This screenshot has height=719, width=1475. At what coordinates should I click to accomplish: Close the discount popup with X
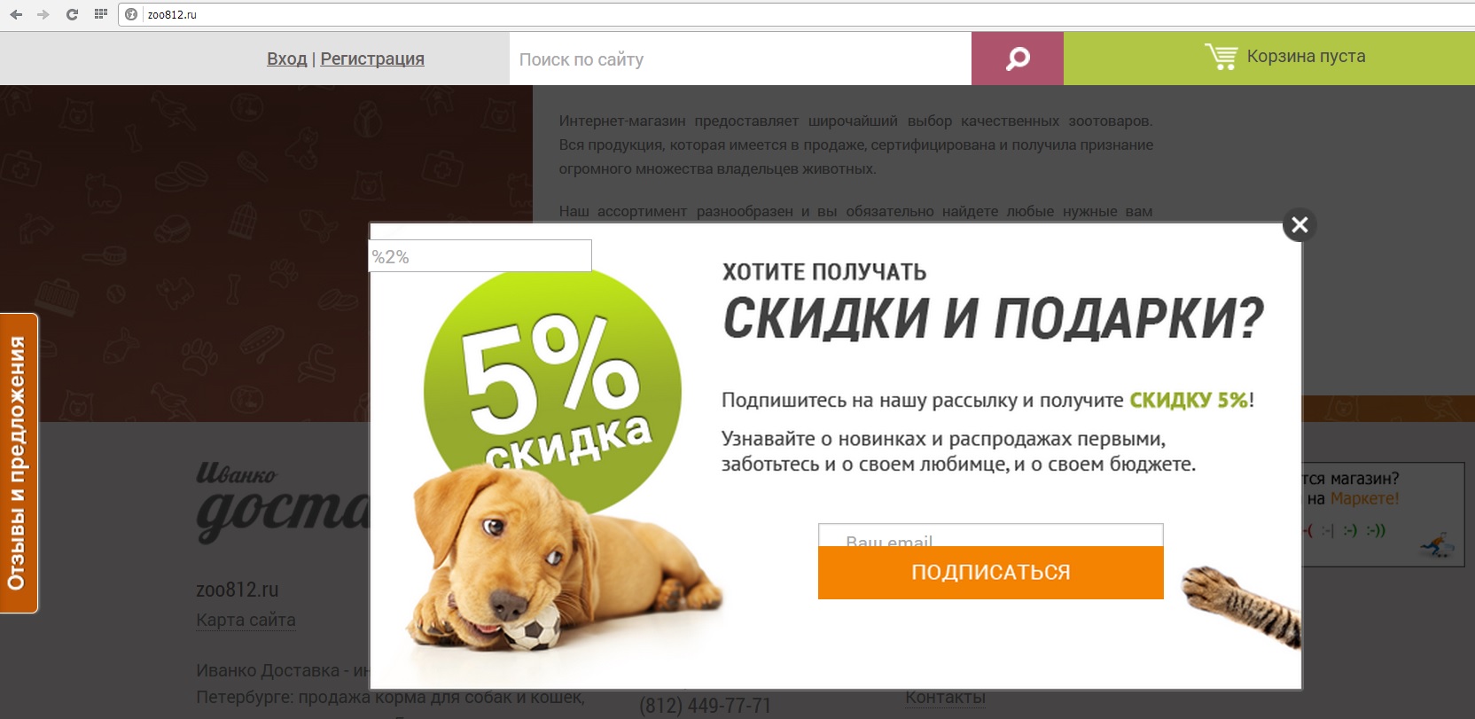tap(1299, 225)
